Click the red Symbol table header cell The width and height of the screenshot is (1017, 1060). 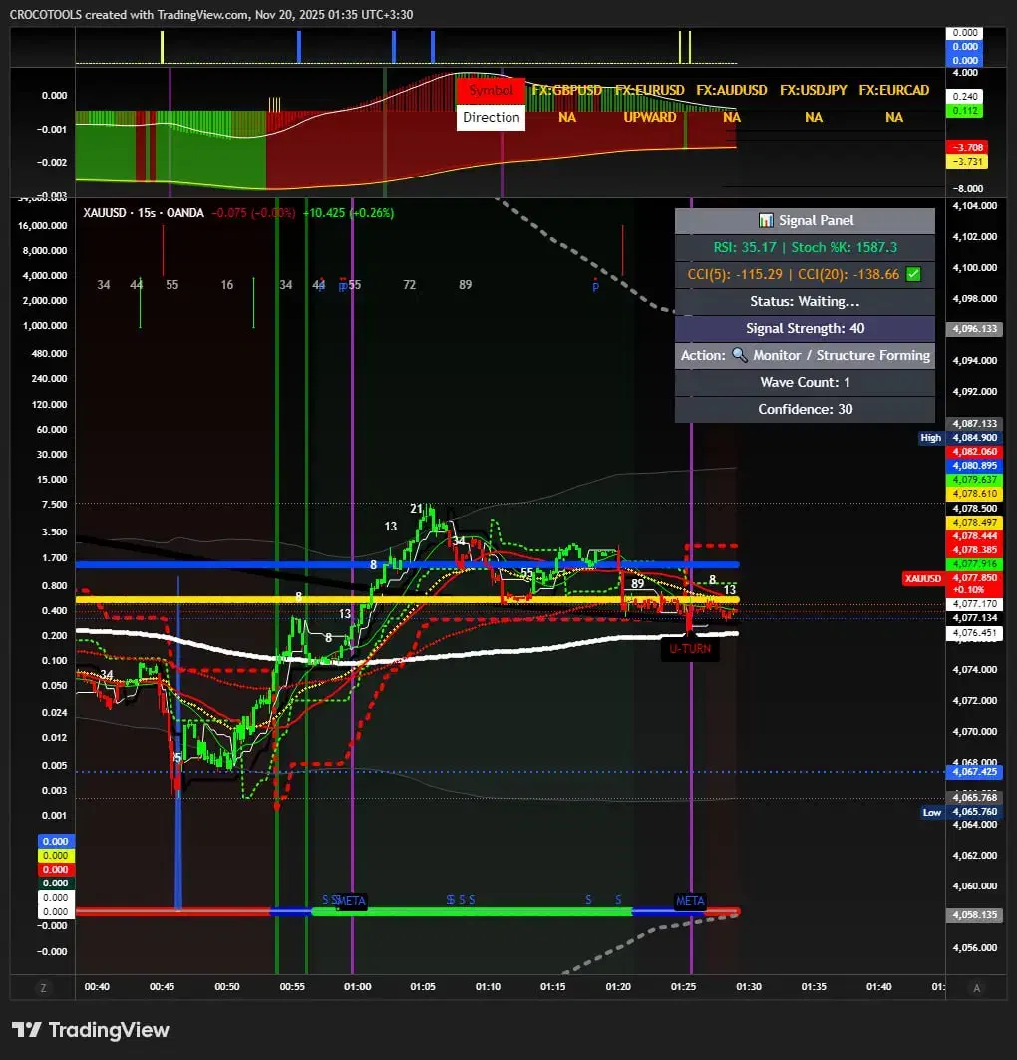(x=491, y=90)
